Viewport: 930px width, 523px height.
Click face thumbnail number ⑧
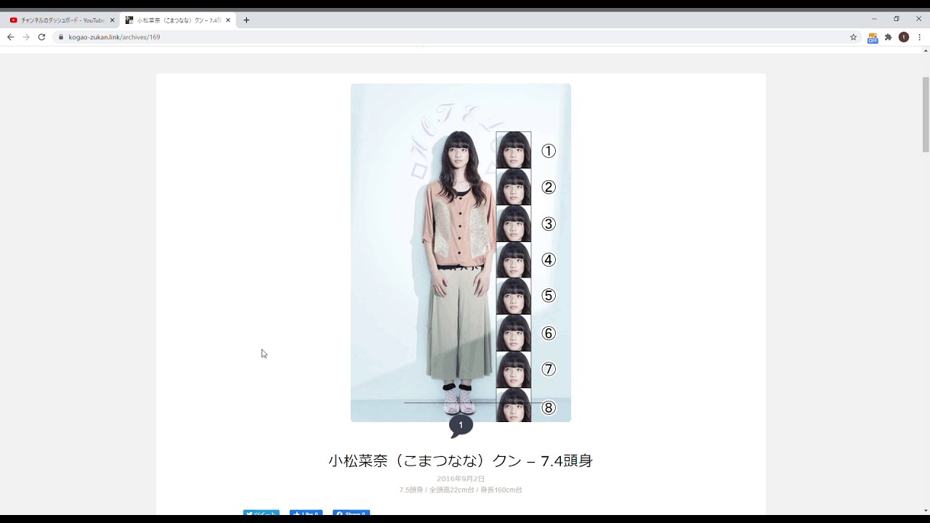tap(513, 405)
